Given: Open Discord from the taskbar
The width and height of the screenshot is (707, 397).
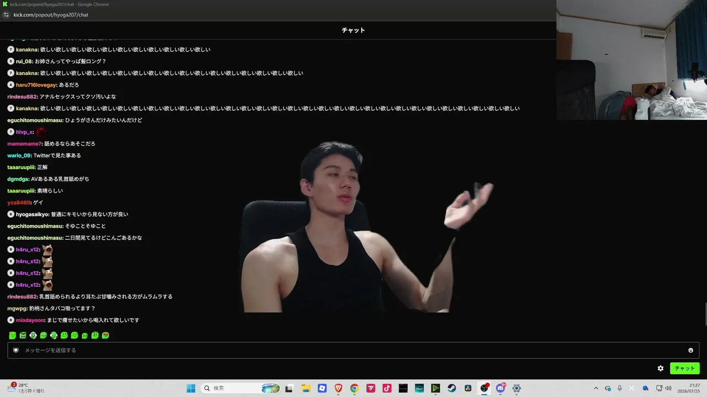Looking at the screenshot, I should pos(500,388).
